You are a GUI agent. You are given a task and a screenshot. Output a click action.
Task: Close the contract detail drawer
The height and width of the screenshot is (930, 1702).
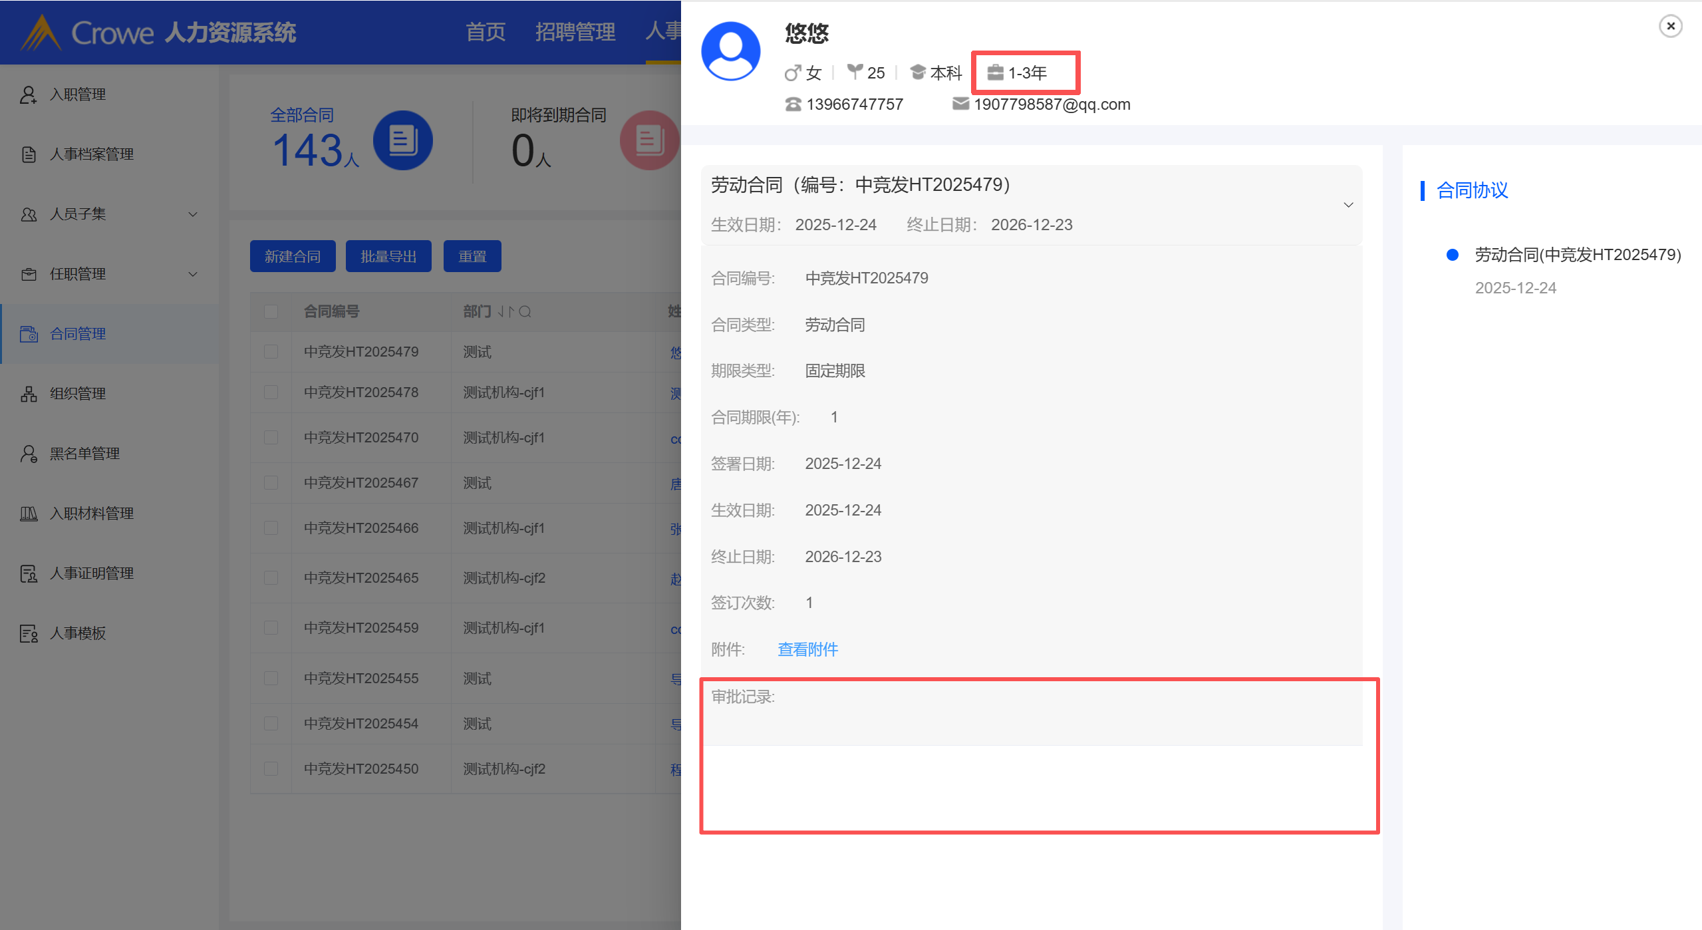coord(1670,26)
